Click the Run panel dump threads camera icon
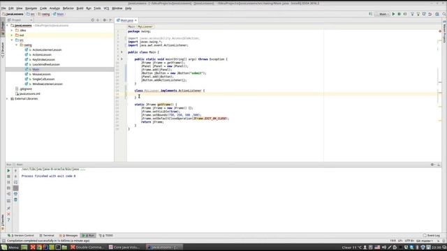 click(x=8, y=188)
